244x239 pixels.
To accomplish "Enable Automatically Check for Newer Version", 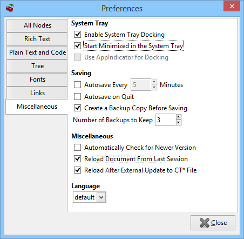I will (77, 147).
